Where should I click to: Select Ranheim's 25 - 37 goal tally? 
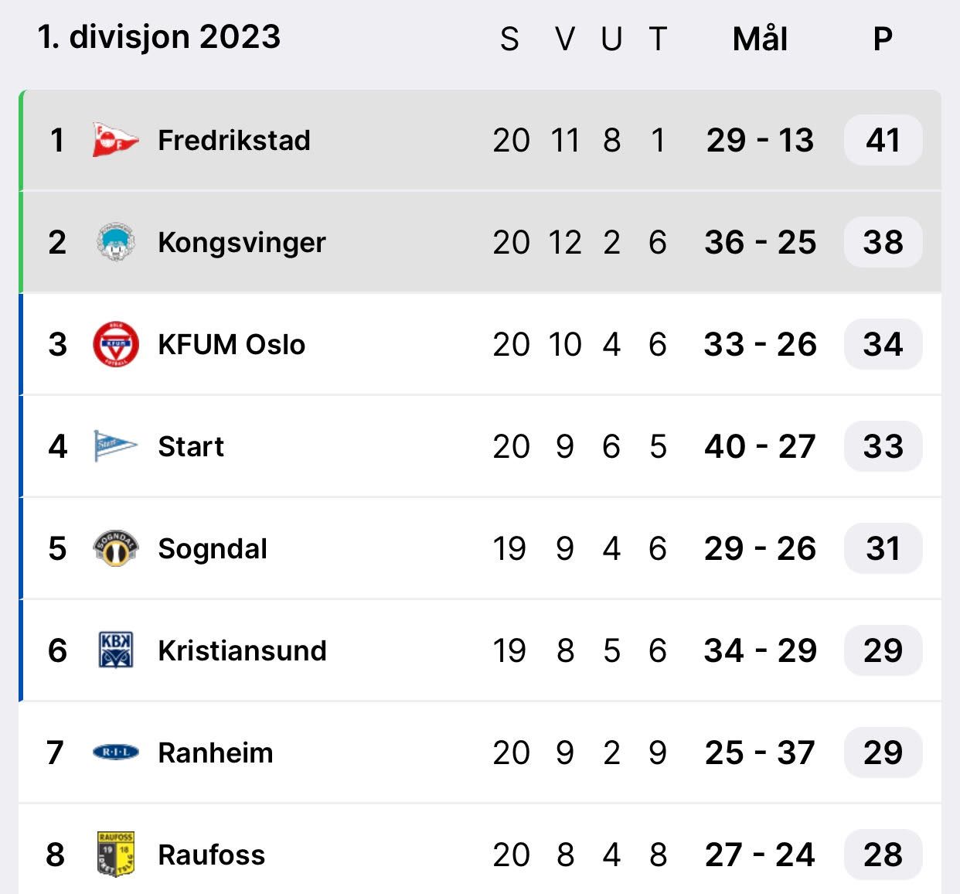click(x=760, y=752)
